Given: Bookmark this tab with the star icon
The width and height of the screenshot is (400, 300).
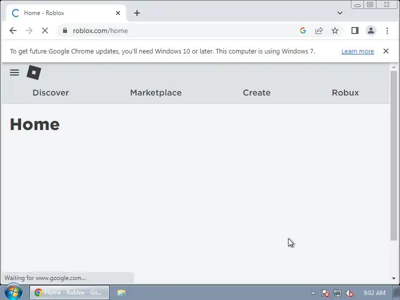Looking at the screenshot, I should tap(335, 30).
